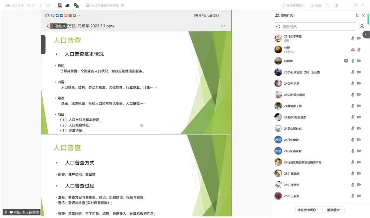Pop out the members panel
This screenshot has width=370, height=218.
[x=357, y=15]
